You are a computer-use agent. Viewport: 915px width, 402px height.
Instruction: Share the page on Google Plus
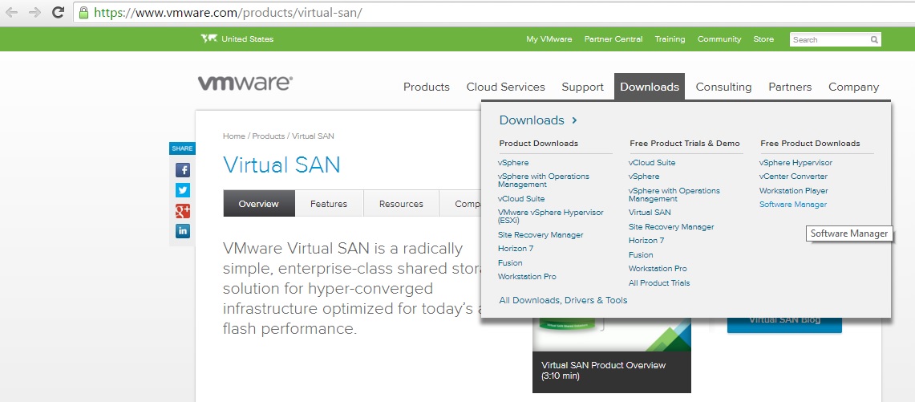pos(183,211)
